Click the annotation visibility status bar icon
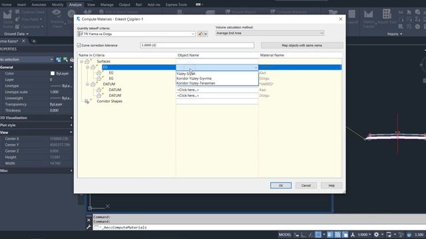Image resolution: width=426 pixels, height=239 pixels. 352,234
